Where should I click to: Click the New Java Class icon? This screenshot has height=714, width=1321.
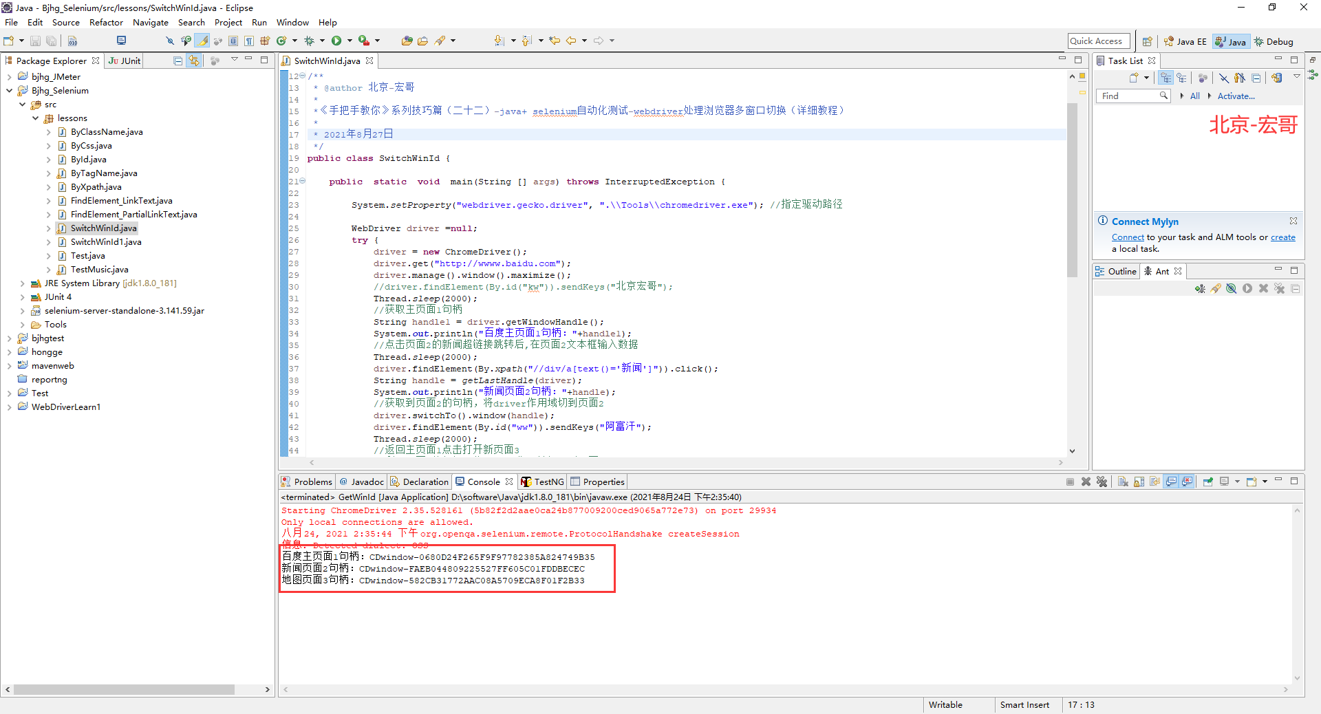[x=281, y=41]
